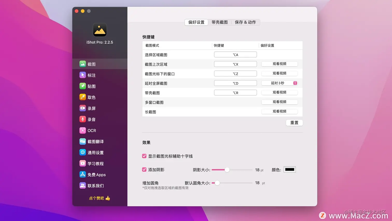The height and width of the screenshot is (221, 392).
Task: Click the ⌥A shortcut field for 选择区域截图
Action: [235, 55]
